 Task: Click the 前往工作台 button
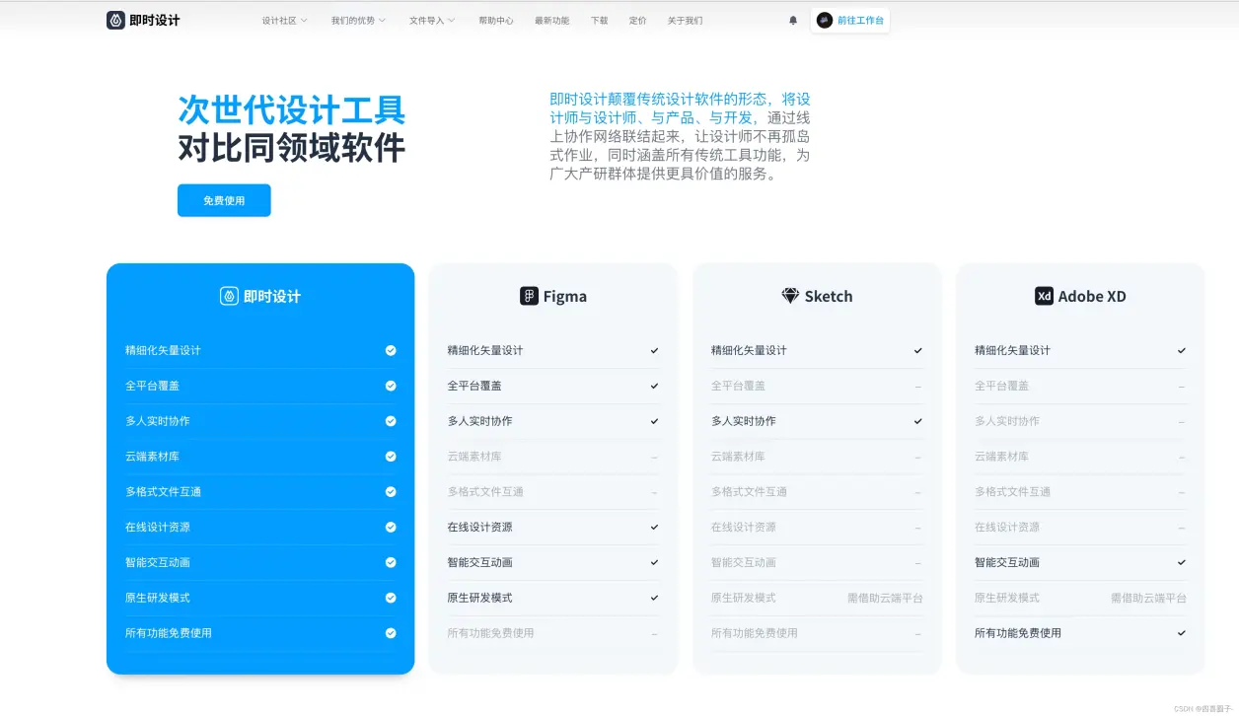(x=850, y=20)
